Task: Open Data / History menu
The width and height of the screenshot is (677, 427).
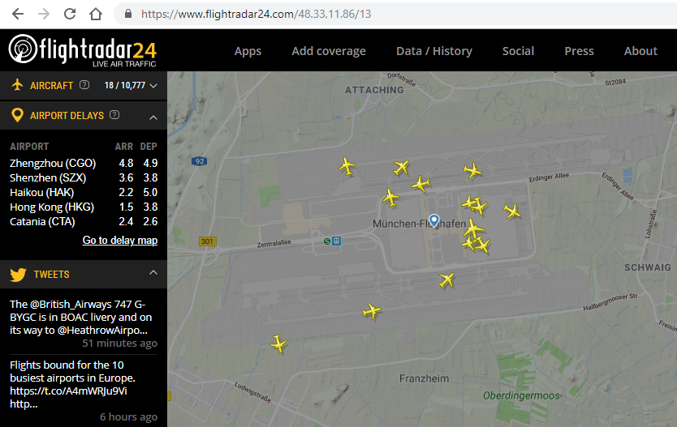Action: click(434, 51)
